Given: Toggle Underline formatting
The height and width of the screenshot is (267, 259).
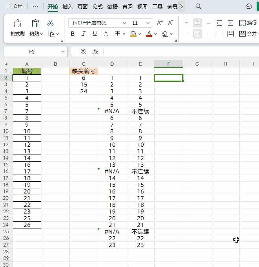Looking at the screenshot, I should click(x=94, y=34).
